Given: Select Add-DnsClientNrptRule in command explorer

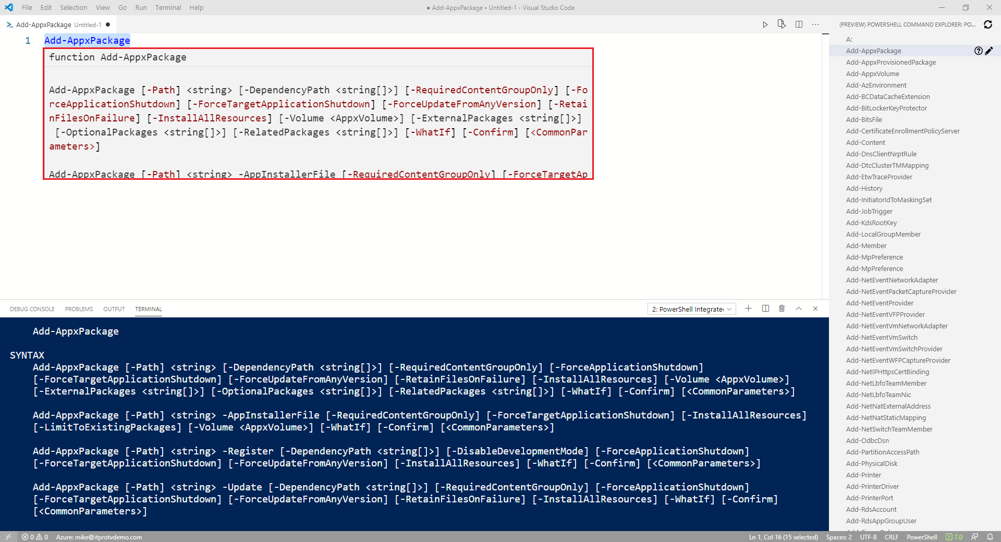Looking at the screenshot, I should [881, 154].
